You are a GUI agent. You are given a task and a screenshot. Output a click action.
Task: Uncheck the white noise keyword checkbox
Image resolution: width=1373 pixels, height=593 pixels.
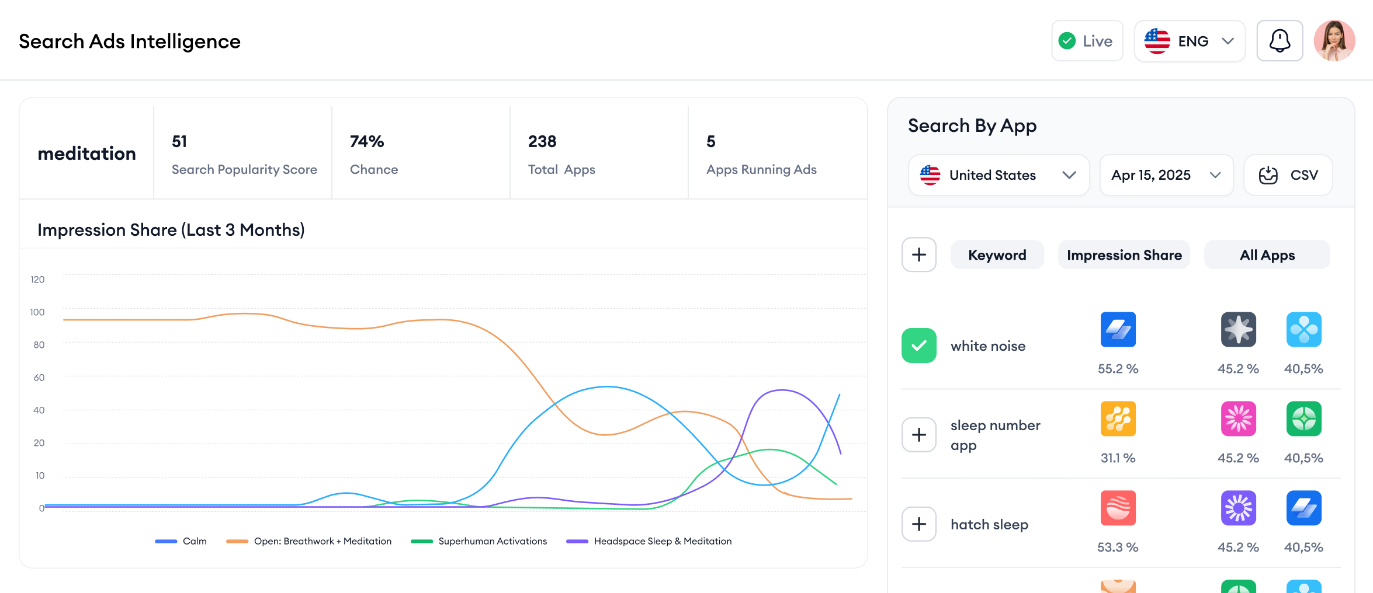coord(919,346)
